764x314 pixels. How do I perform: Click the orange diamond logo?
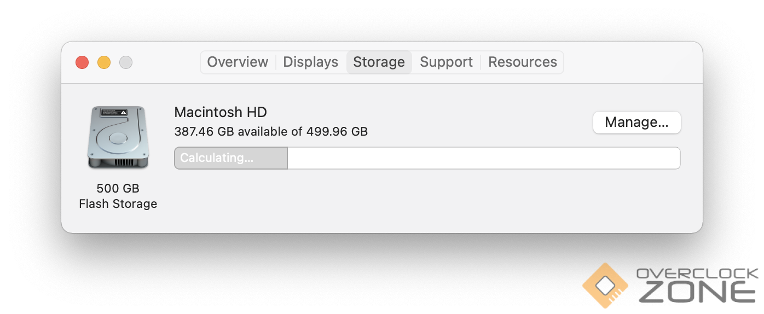[x=605, y=285]
